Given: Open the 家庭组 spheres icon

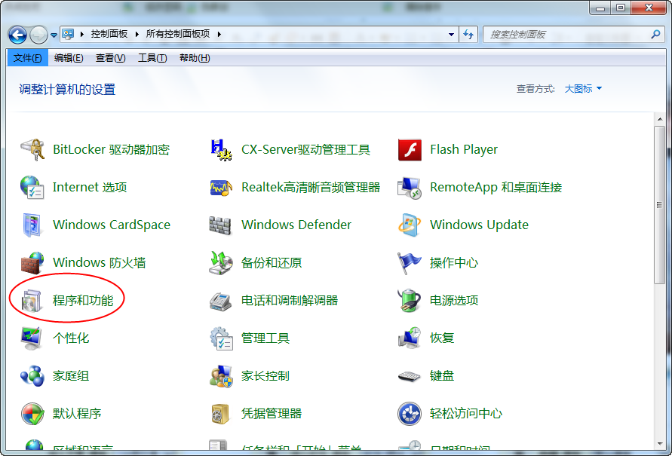Looking at the screenshot, I should coord(32,375).
